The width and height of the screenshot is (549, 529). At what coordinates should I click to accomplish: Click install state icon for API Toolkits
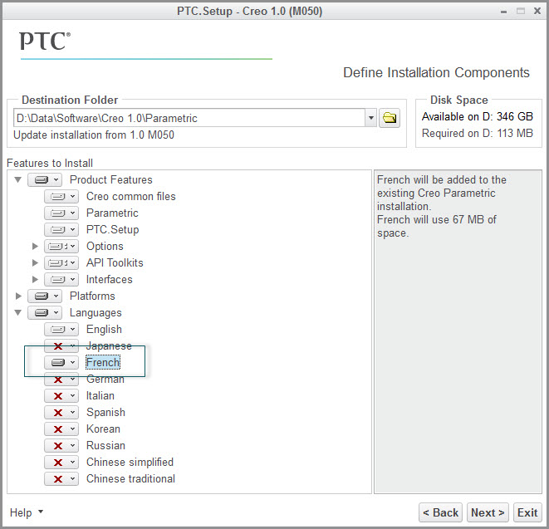[58, 263]
